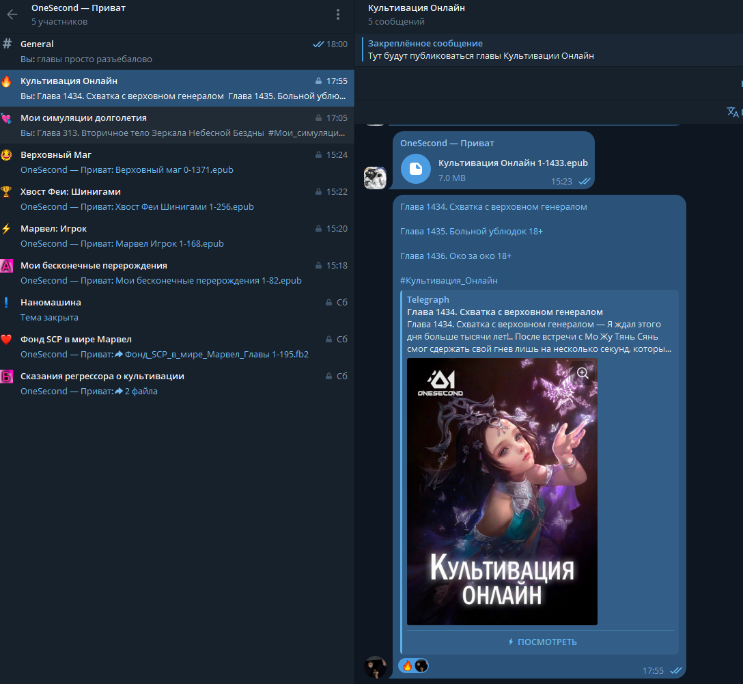
Task: Click the exclamation icon of Наномашина topic
Action: click(x=6, y=303)
